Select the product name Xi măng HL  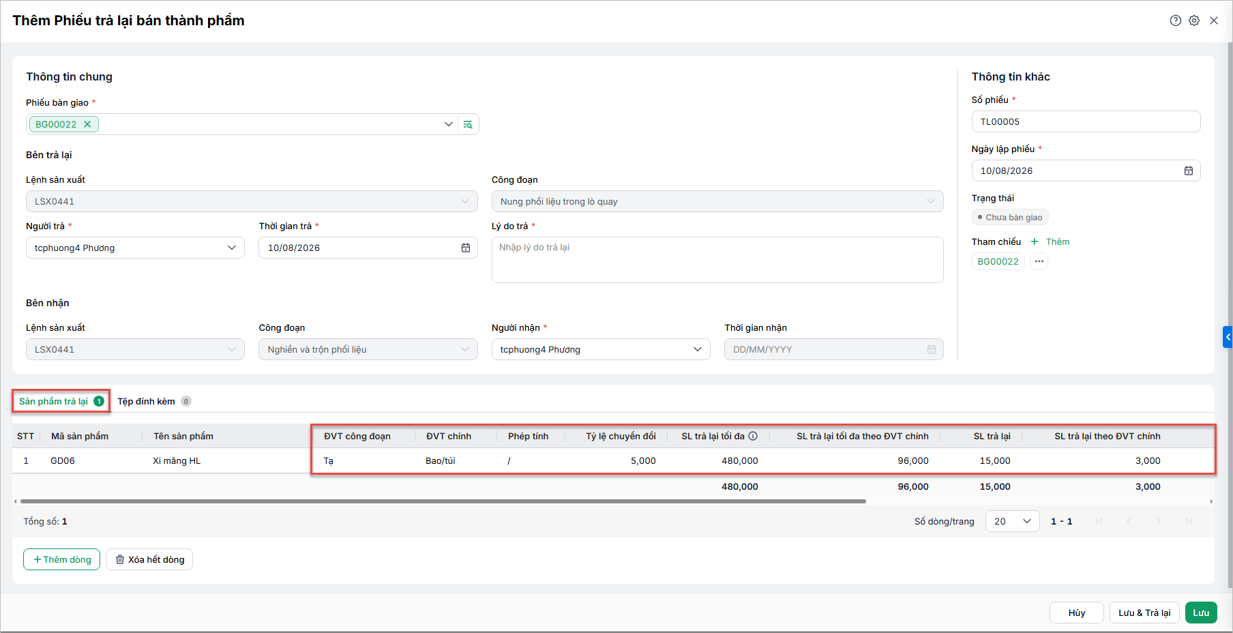177,460
